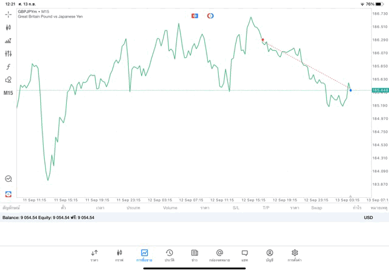Screen dimensions: 389x272
Task: Open chart settings sliders icon
Action: pyautogui.click(x=9, y=54)
